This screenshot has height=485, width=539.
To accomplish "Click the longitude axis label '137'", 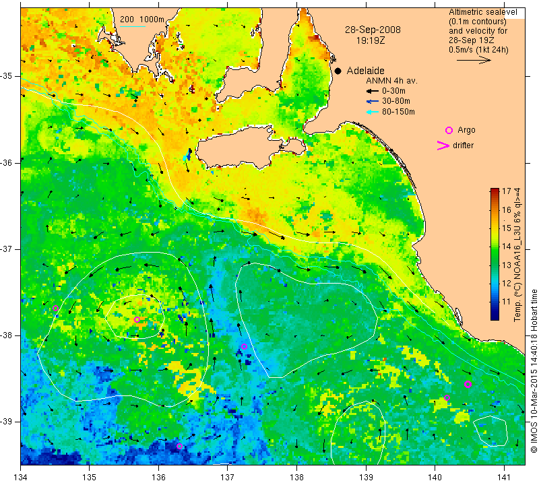I will click(228, 478).
